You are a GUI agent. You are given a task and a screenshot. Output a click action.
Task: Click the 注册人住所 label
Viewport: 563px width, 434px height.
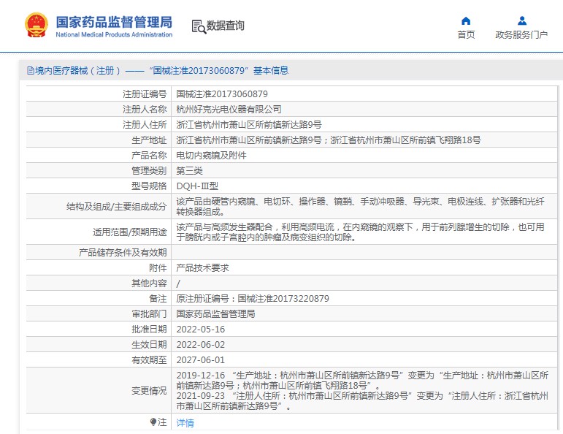(145, 125)
